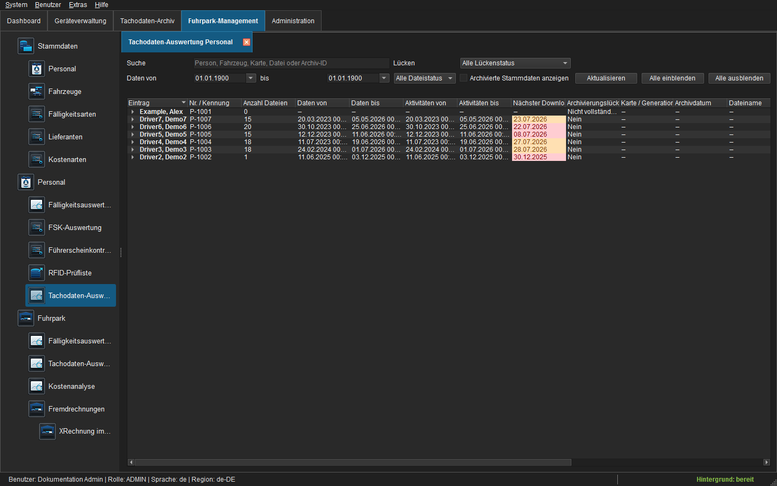Image resolution: width=777 pixels, height=486 pixels.
Task: Click the Aktualisieren button
Action: 606,78
